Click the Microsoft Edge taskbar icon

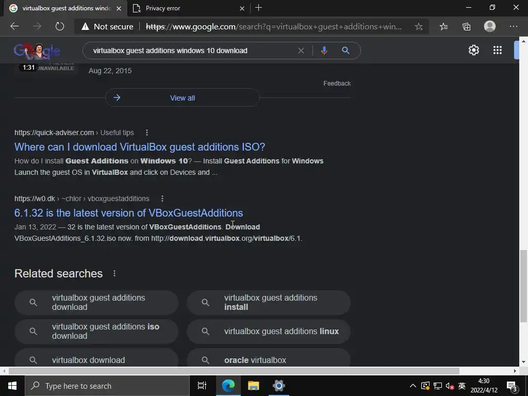click(228, 386)
